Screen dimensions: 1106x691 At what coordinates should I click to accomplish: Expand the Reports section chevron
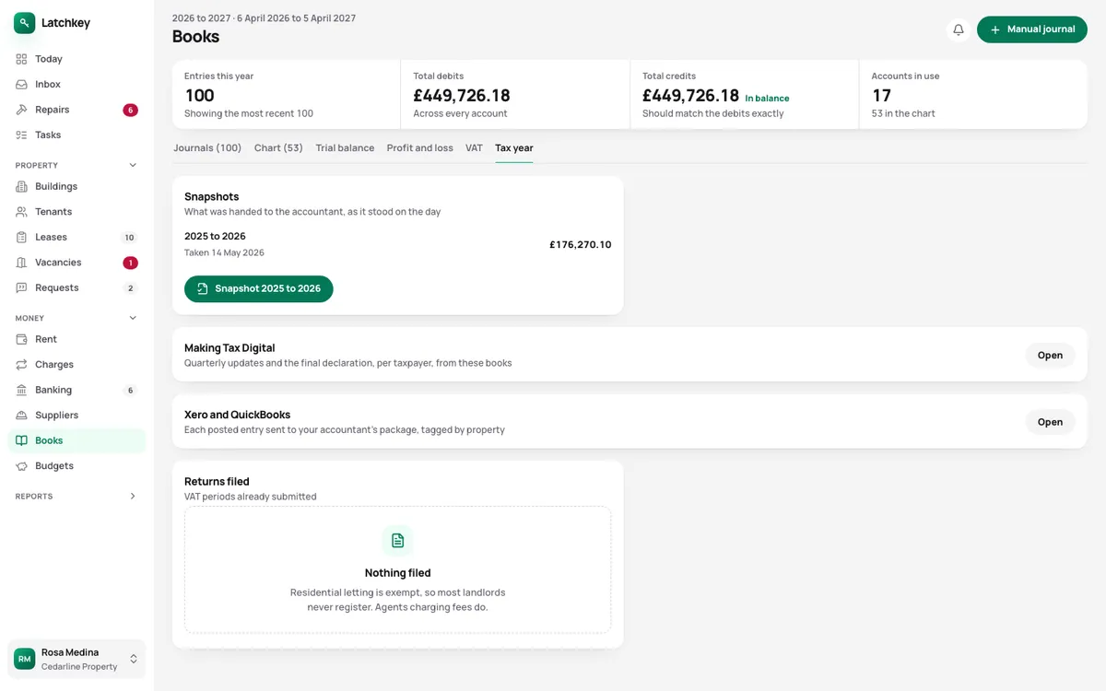[x=133, y=497]
